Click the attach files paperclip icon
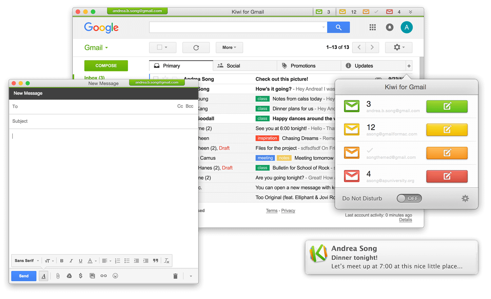The width and height of the screenshot is (491, 299). (x=58, y=276)
